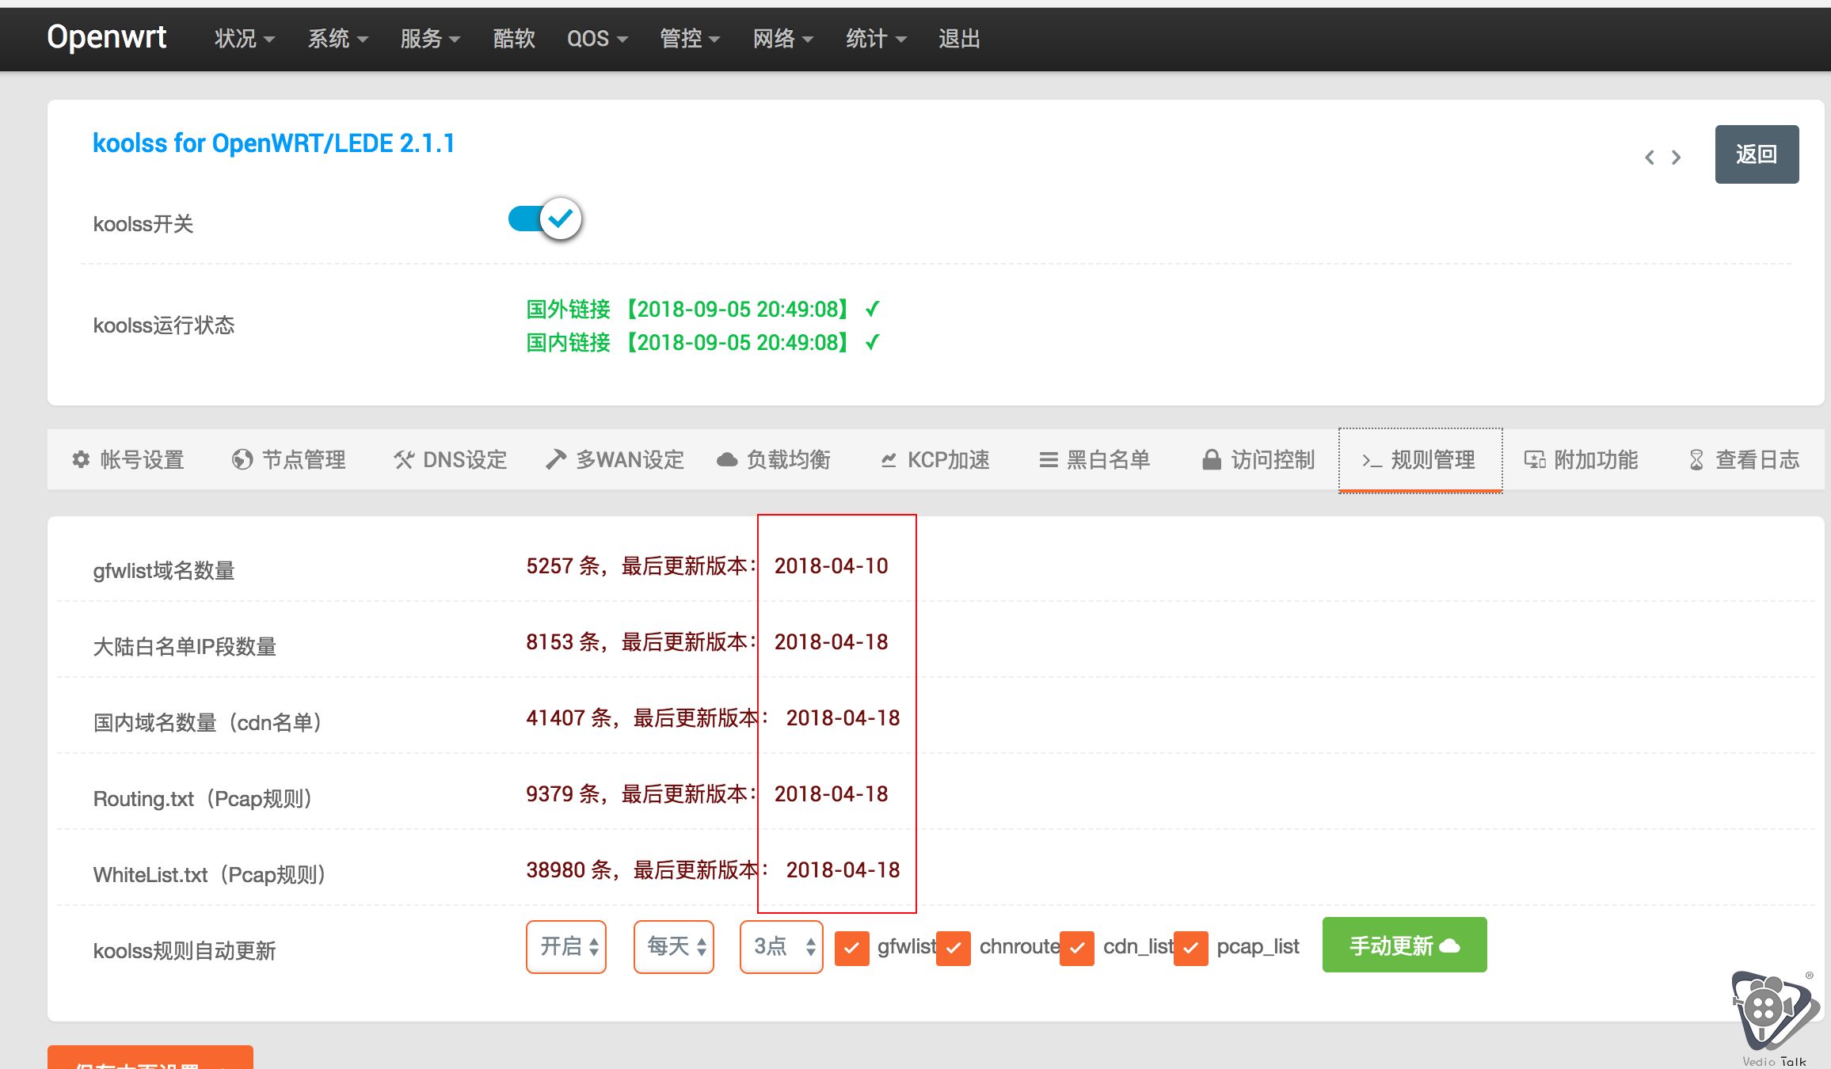The width and height of the screenshot is (1831, 1069).
Task: Click the Vedio Talk logo
Action: [1774, 1018]
